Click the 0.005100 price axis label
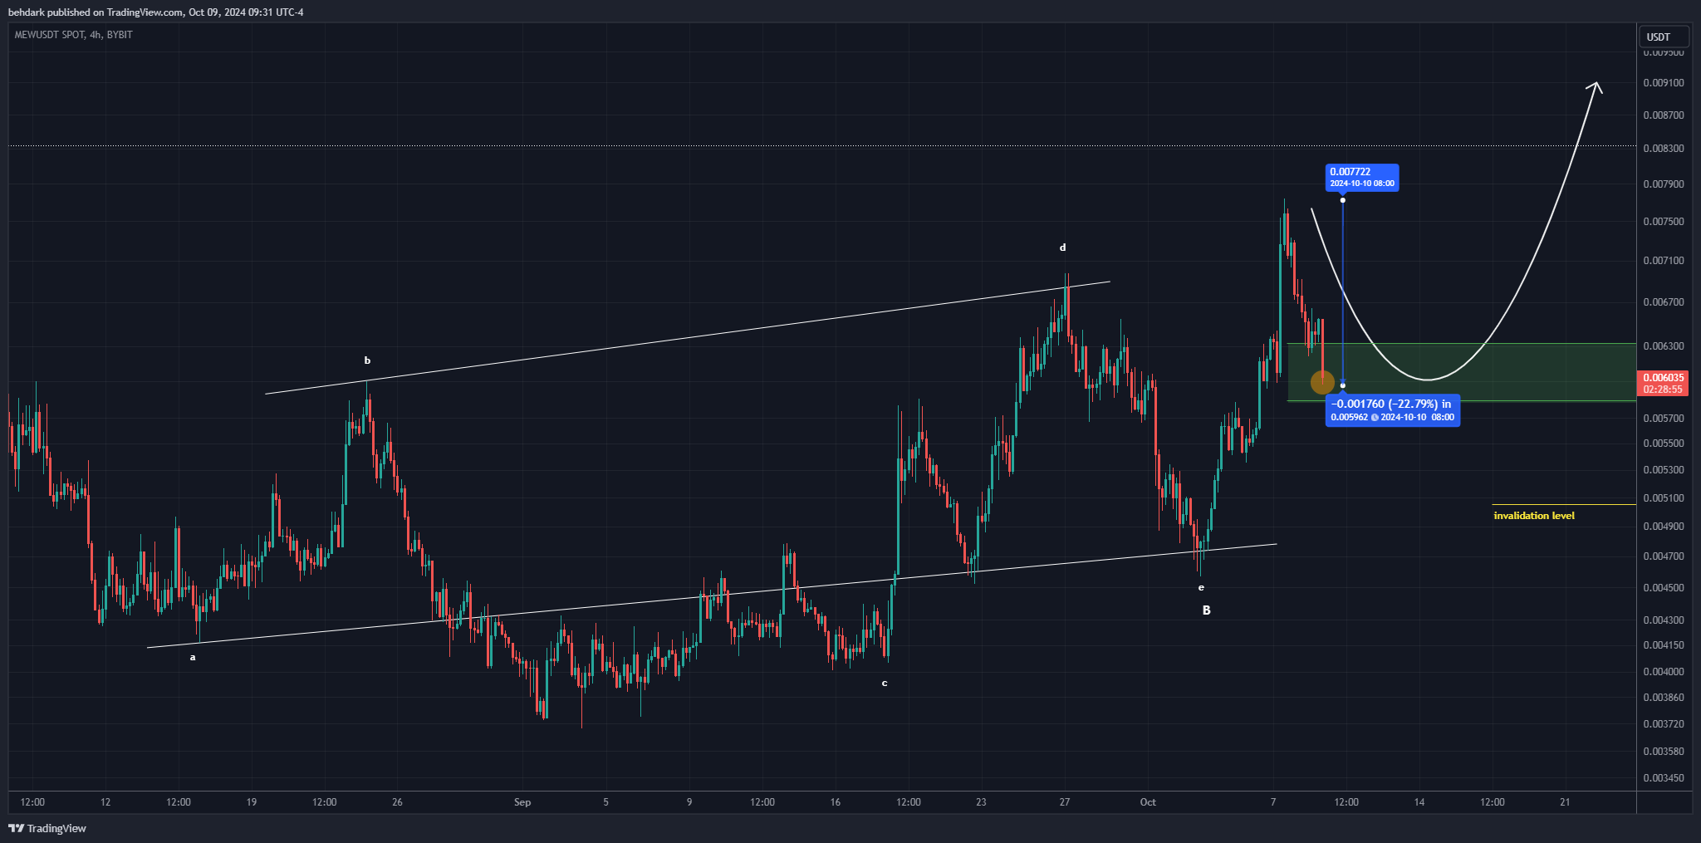The width and height of the screenshot is (1701, 843). point(1664,497)
